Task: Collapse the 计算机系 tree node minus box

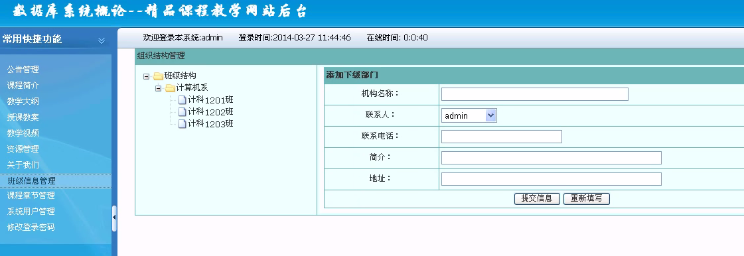Action: click(158, 88)
